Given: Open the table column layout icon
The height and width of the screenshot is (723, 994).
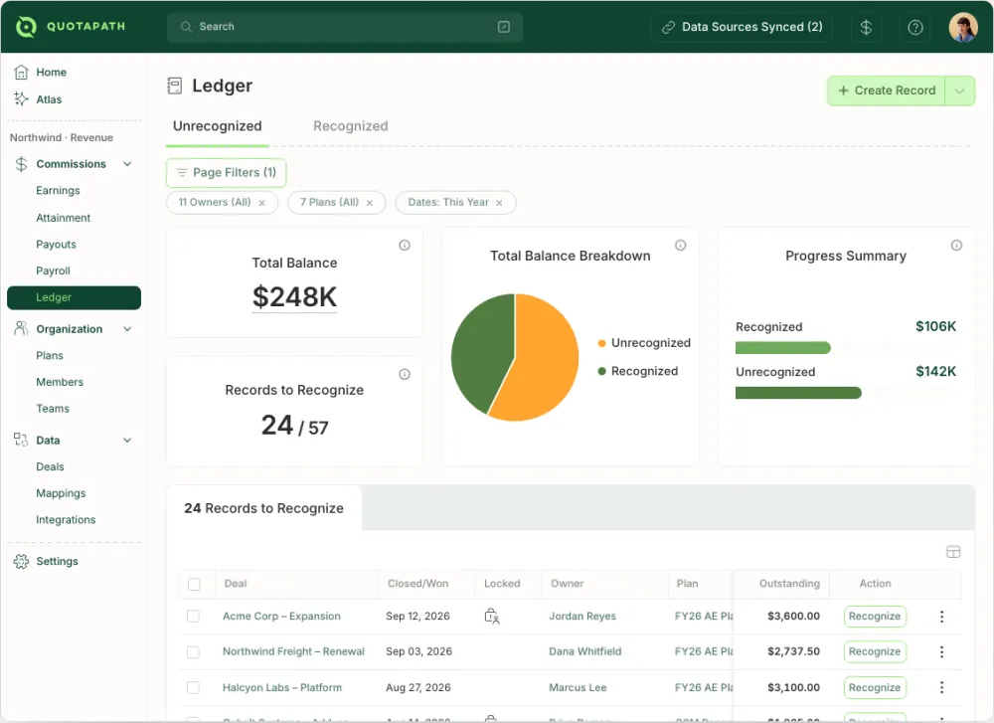Looking at the screenshot, I should (953, 552).
